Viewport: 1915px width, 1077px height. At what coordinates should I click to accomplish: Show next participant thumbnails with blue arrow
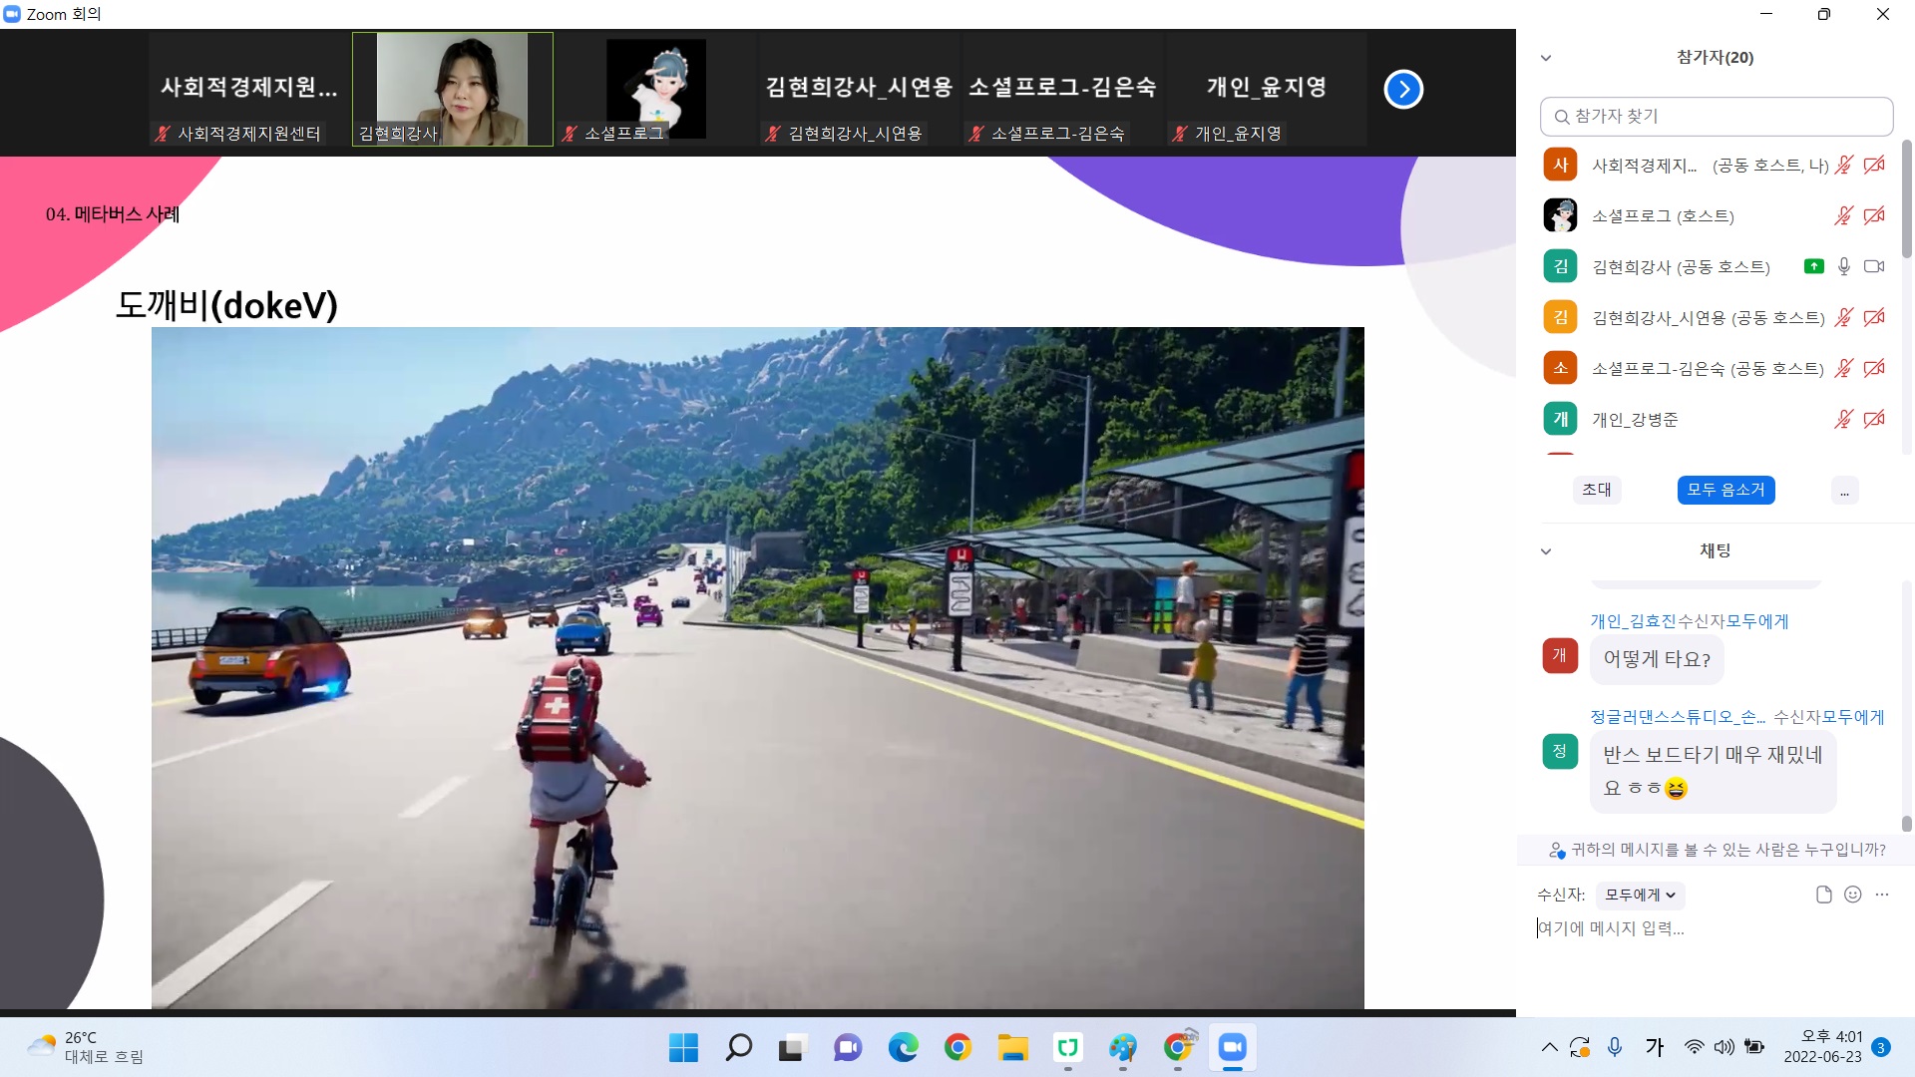tap(1403, 90)
